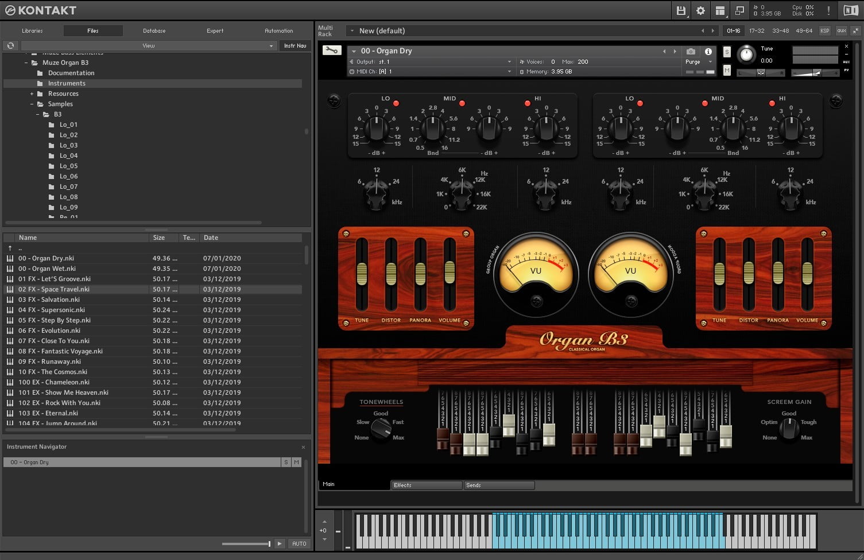Switch to the Expert tab
This screenshot has width=864, height=560.
215,31
